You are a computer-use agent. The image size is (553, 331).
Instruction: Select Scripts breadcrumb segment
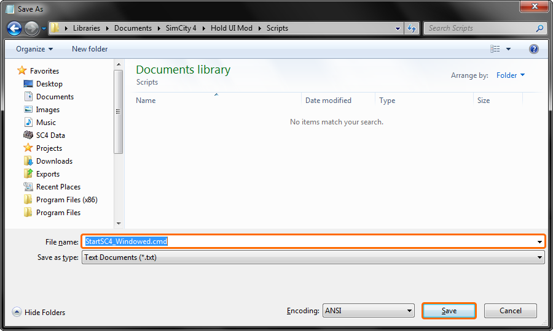click(277, 28)
